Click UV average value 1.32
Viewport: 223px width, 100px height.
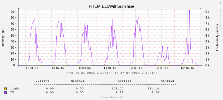[x=119, y=92]
